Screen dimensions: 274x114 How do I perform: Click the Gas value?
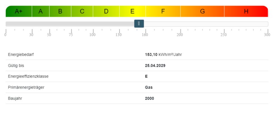pos(149,87)
